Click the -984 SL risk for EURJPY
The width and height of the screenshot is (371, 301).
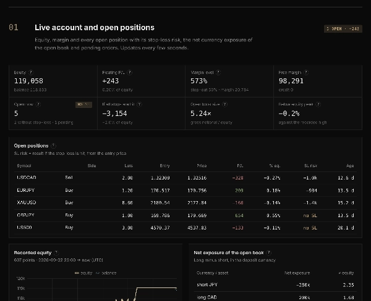click(x=312, y=190)
